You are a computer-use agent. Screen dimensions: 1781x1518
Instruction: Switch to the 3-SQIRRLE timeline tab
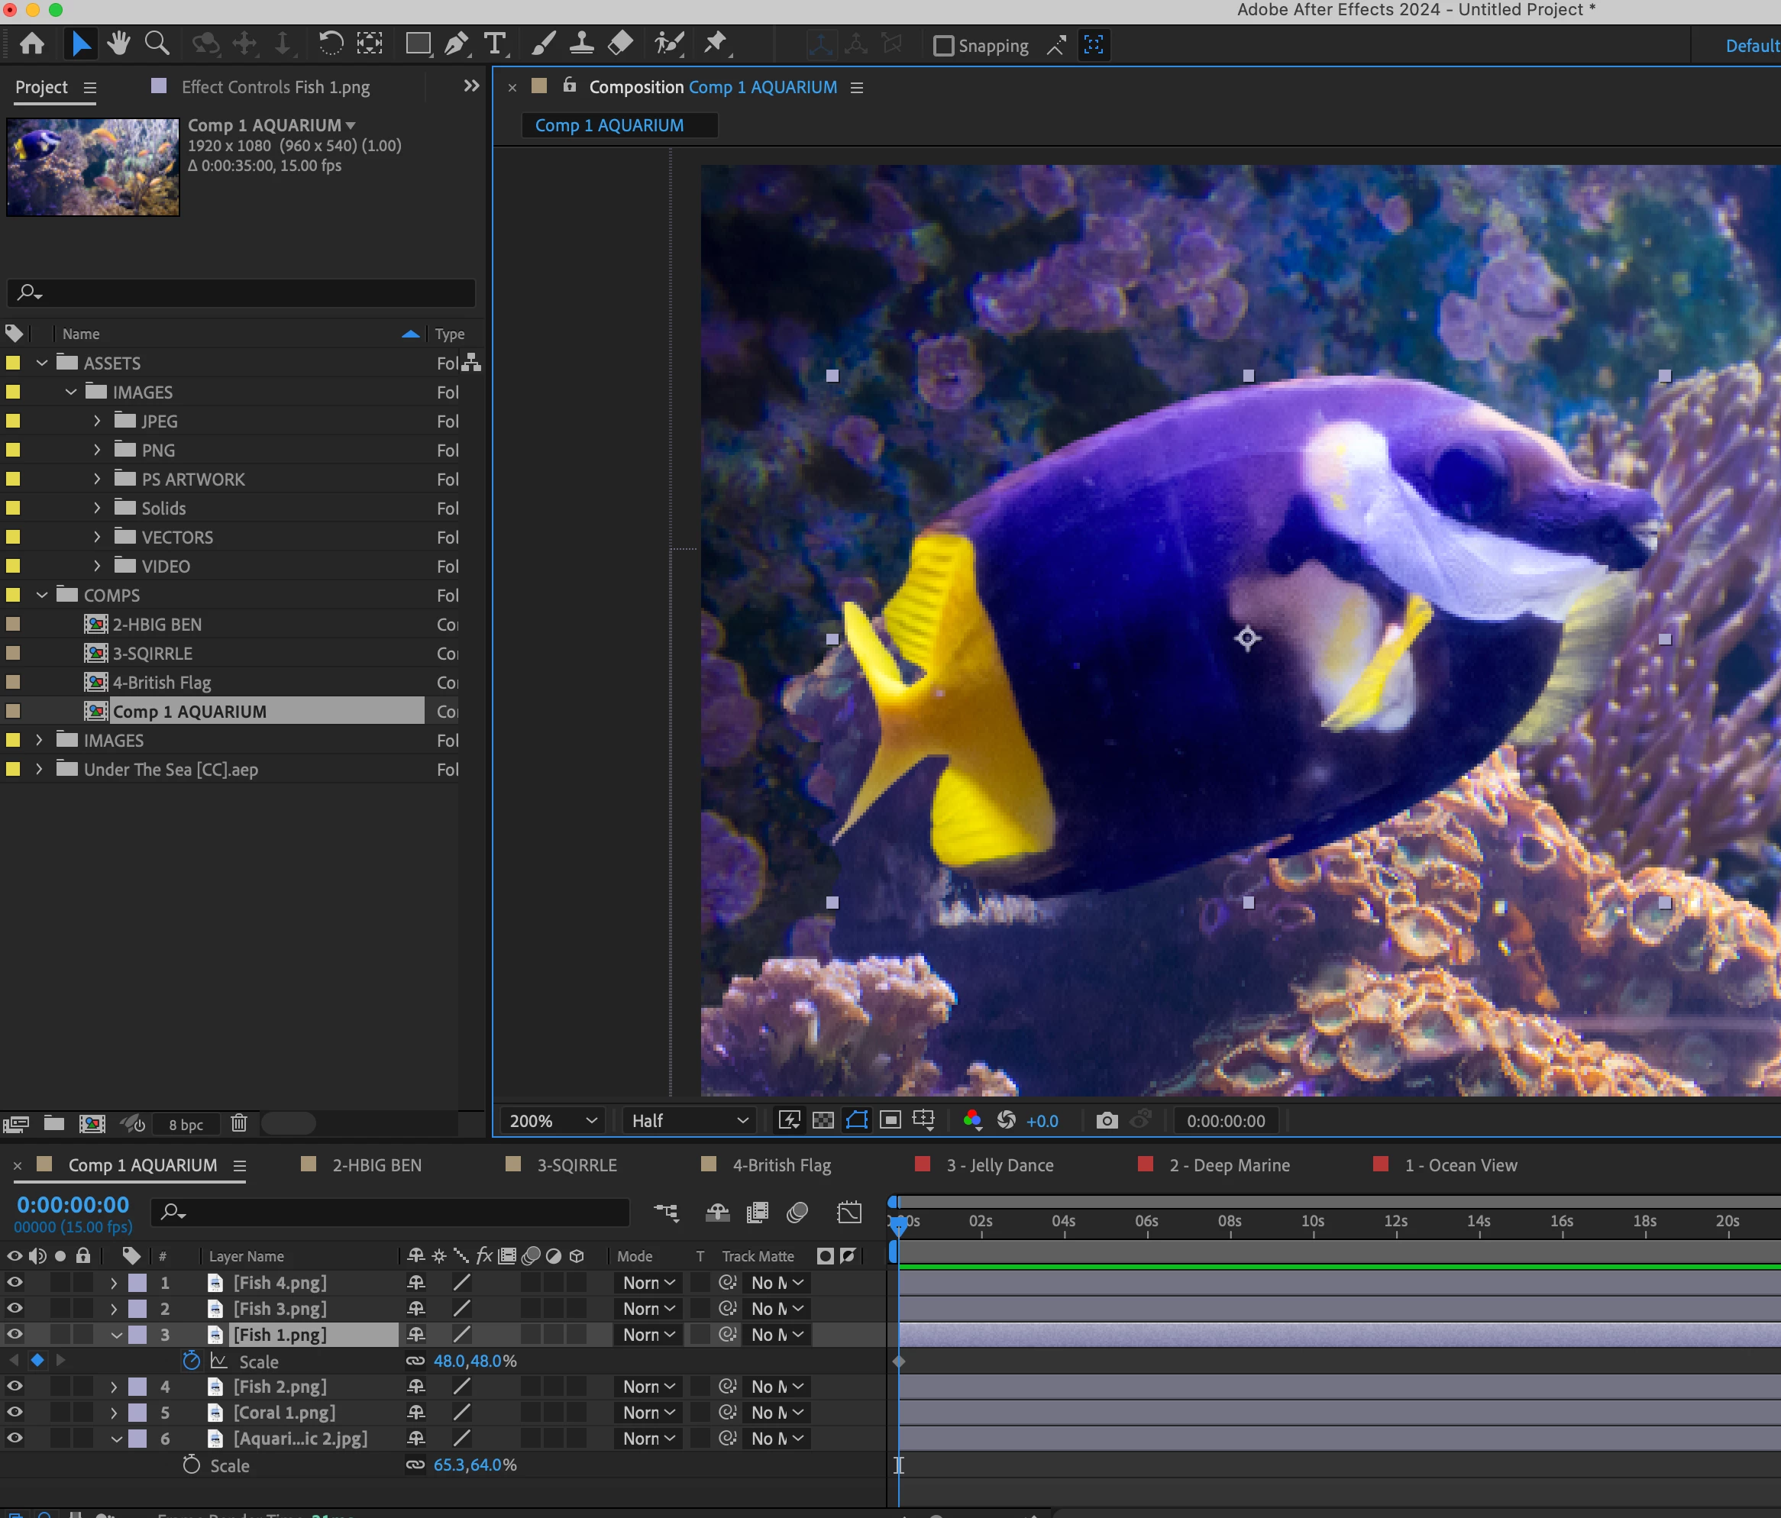(x=576, y=1165)
